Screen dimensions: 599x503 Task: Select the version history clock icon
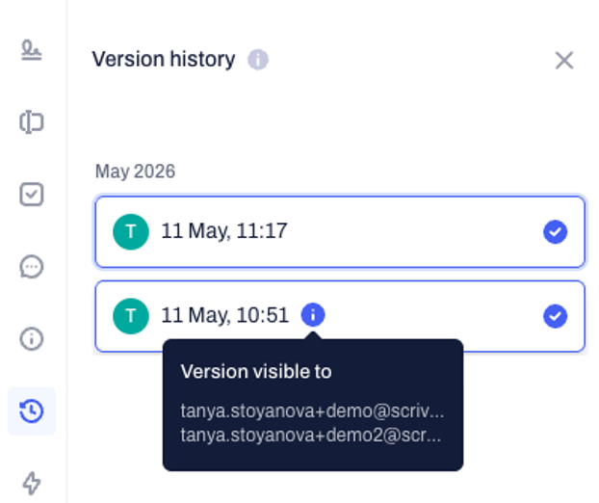pos(32,410)
